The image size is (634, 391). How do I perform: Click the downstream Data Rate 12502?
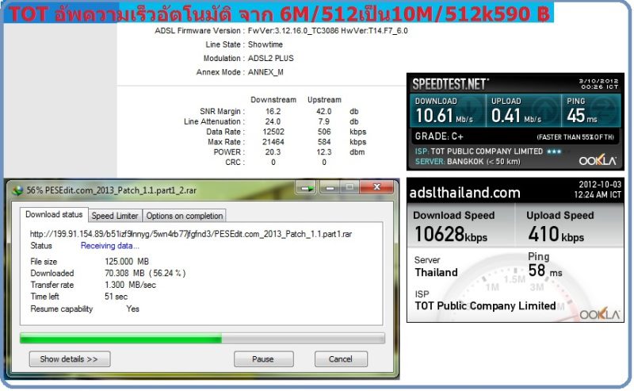[x=273, y=132]
